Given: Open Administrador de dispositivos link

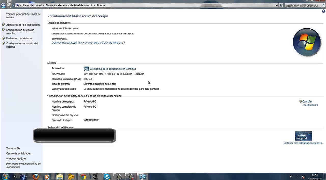Looking at the screenshot, I should 23,25.
